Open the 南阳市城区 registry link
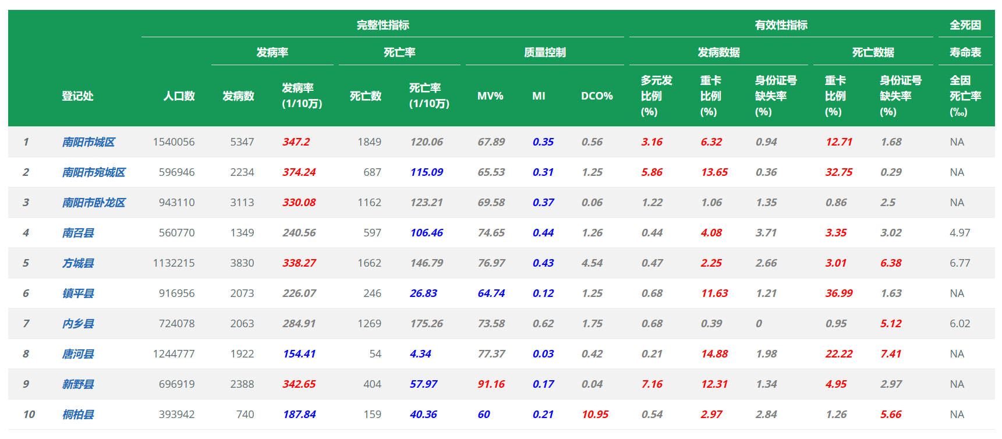Image resolution: width=1002 pixels, height=439 pixels. pyautogui.click(x=88, y=142)
